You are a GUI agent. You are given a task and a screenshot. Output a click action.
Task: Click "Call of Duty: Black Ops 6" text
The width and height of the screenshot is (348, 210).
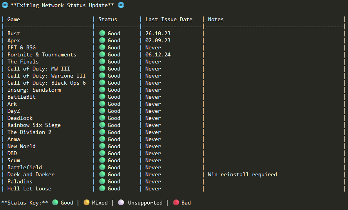click(x=46, y=83)
